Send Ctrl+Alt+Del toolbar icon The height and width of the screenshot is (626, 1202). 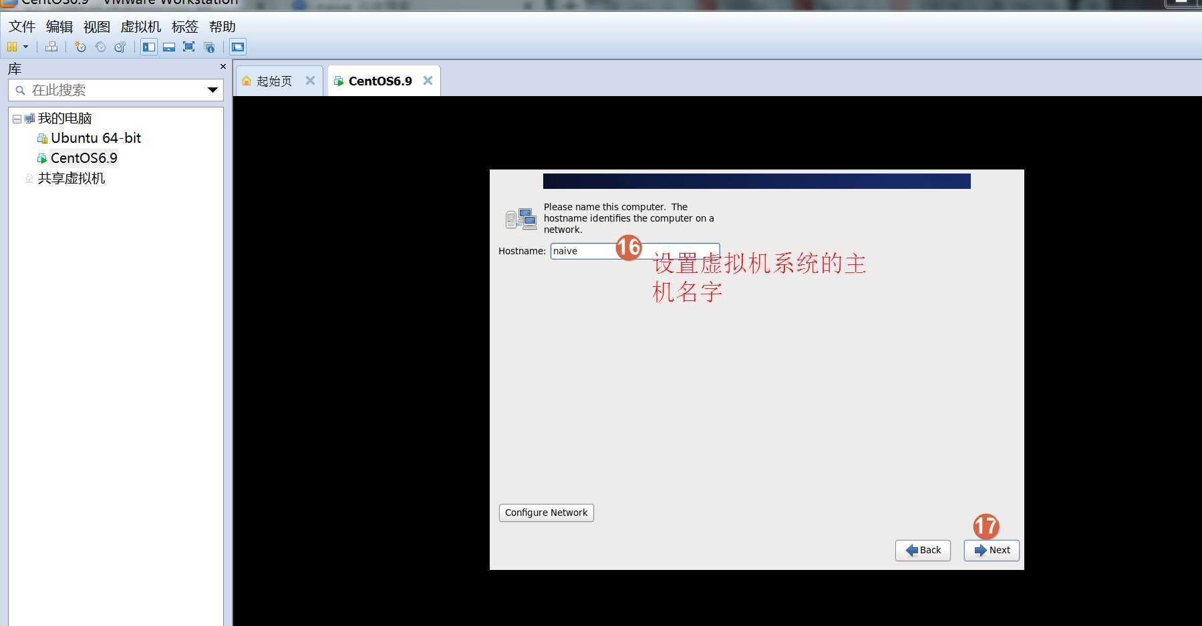[x=51, y=47]
